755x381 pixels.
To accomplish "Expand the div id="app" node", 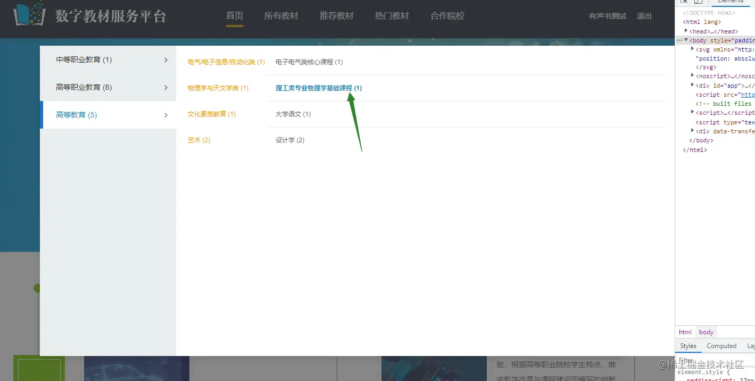I will (692, 85).
